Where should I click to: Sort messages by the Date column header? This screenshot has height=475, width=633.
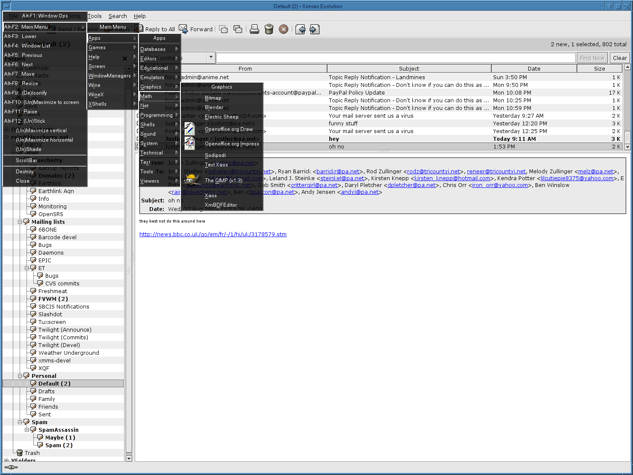click(534, 68)
